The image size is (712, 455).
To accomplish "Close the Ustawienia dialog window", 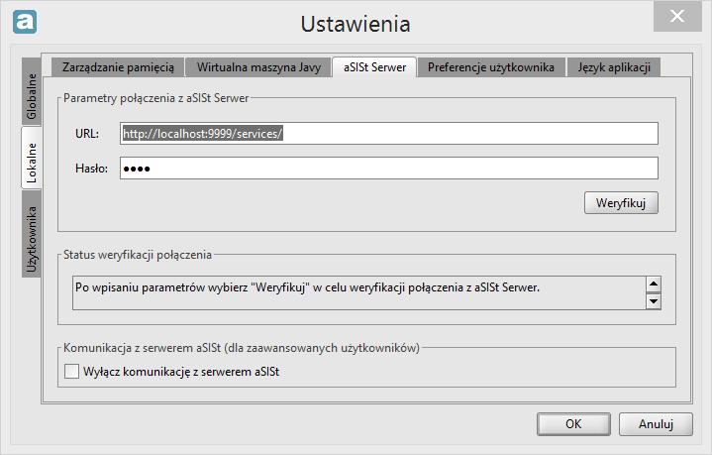I will tap(677, 17).
